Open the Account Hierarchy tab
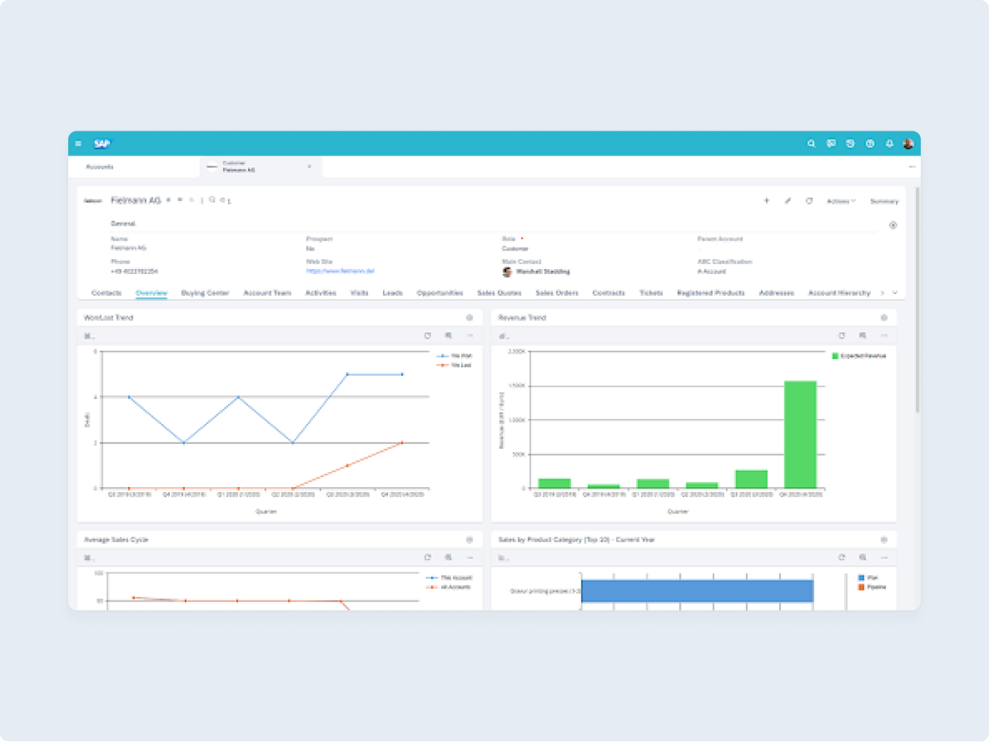989x742 pixels. [839, 293]
